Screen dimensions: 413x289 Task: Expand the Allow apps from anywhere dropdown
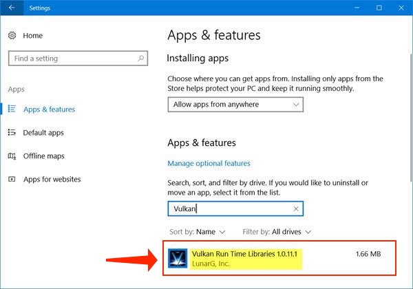(x=235, y=105)
